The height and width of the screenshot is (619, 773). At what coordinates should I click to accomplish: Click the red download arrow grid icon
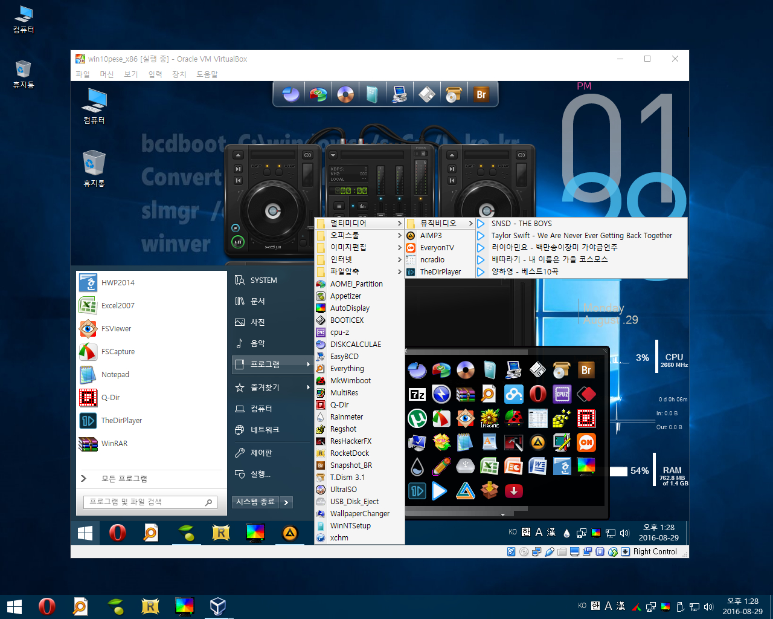[x=514, y=491]
